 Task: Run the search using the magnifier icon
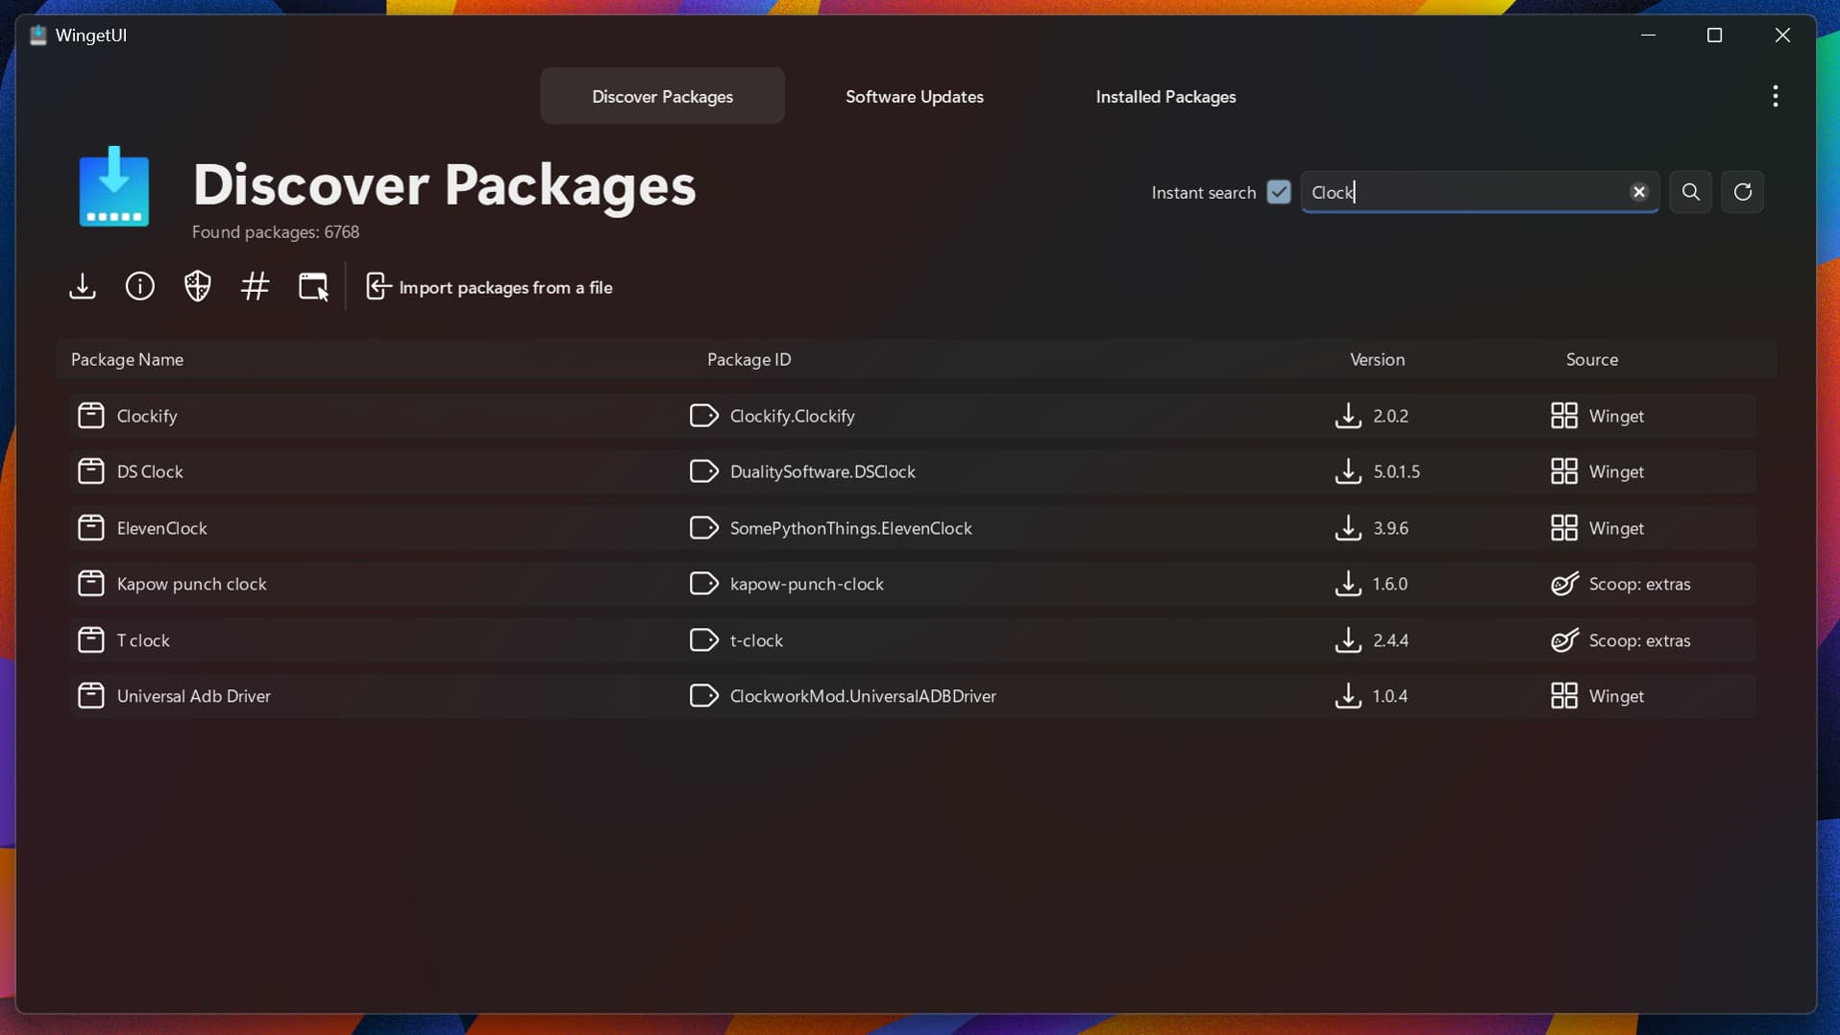pos(1691,192)
